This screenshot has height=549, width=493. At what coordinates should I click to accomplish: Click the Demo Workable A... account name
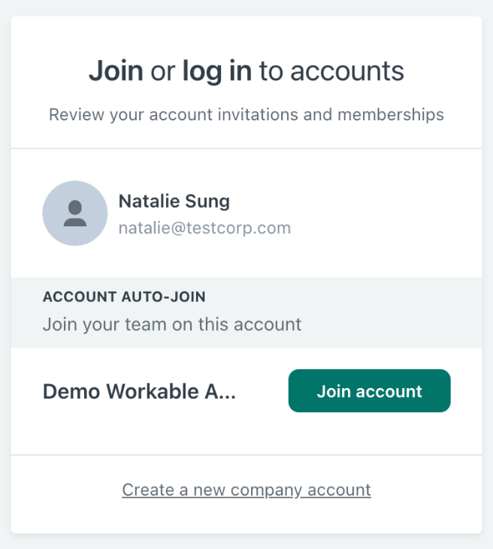coord(139,391)
